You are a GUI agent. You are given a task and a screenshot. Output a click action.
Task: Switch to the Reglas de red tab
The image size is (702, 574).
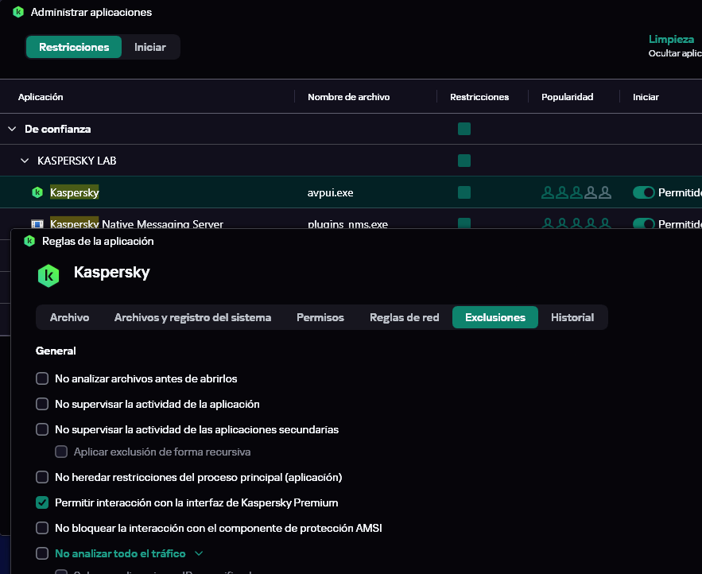404,317
